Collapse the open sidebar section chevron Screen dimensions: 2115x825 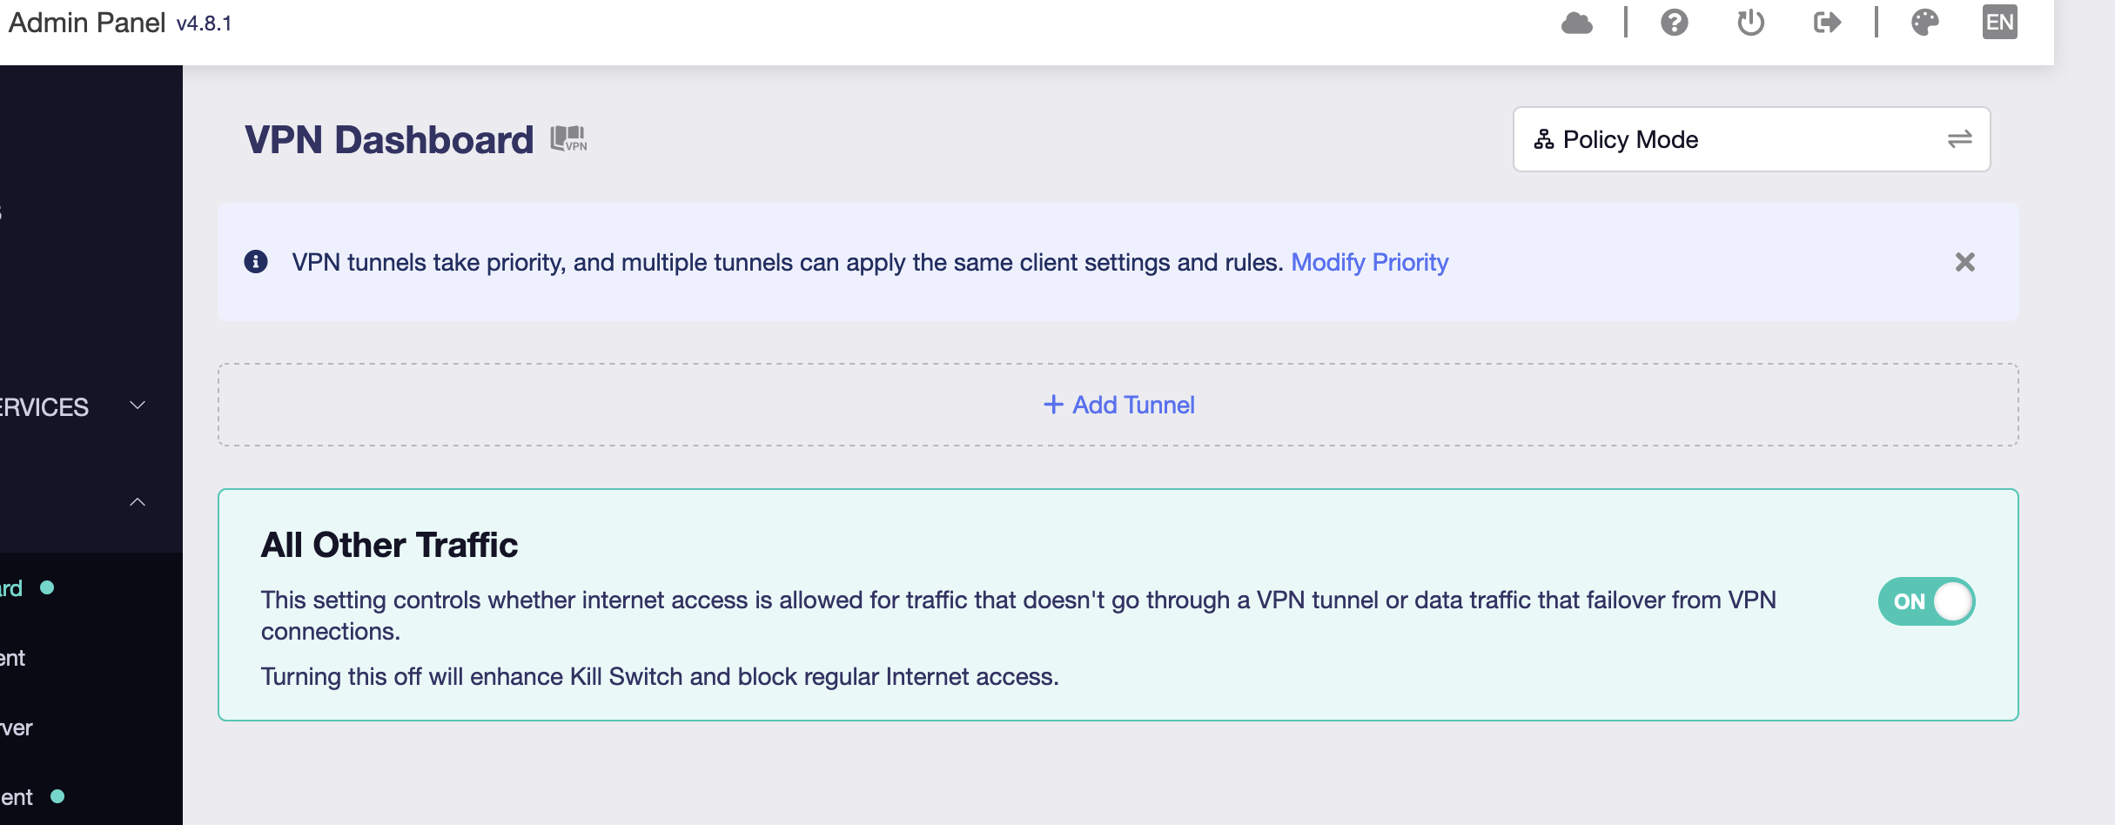tap(138, 502)
